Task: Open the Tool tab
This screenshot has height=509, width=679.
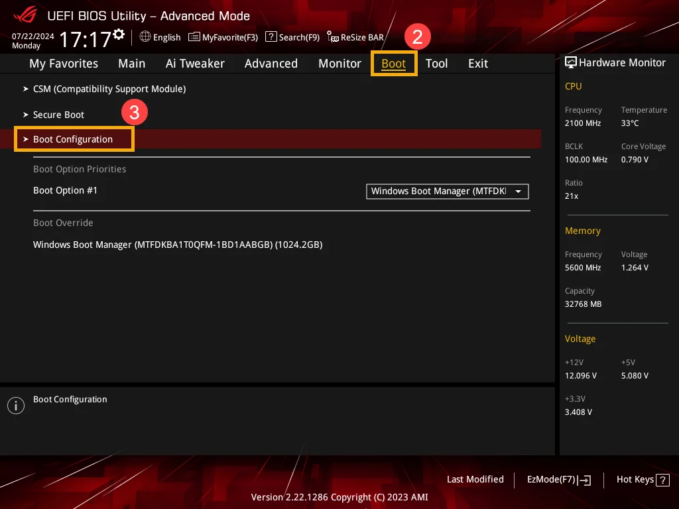Action: coord(436,64)
